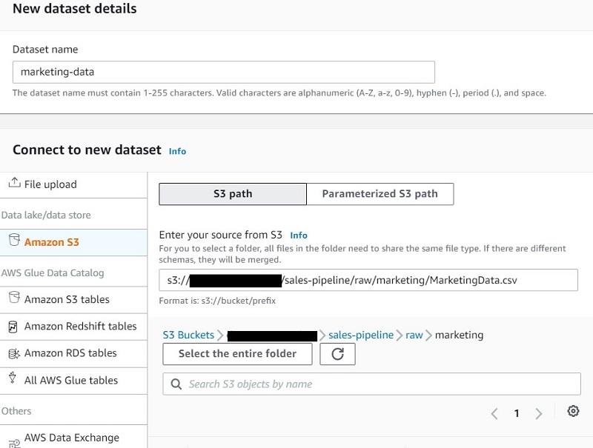Open the sales-pipeline breadcrumb

[361, 335]
